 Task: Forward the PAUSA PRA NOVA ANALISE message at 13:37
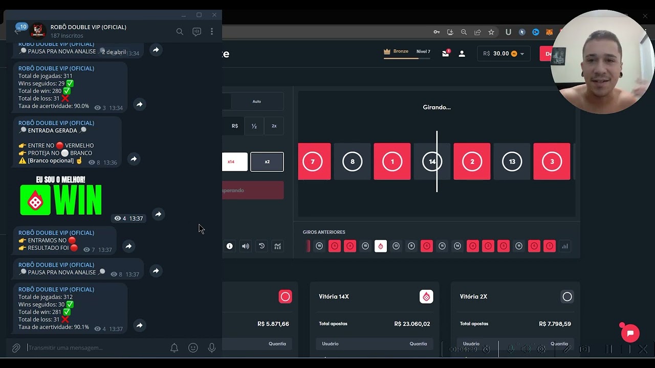pyautogui.click(x=156, y=271)
